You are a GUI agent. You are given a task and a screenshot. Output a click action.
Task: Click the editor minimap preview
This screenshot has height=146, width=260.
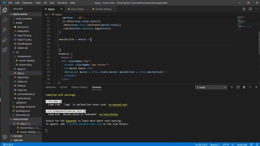[x=247, y=23]
